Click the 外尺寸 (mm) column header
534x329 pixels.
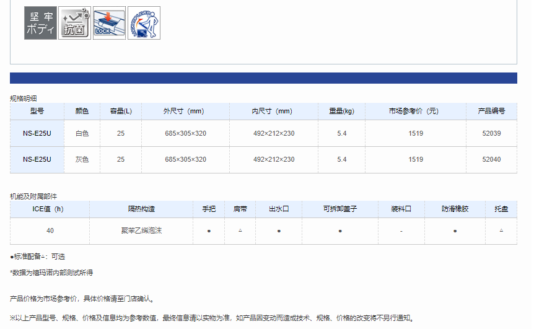(186, 111)
